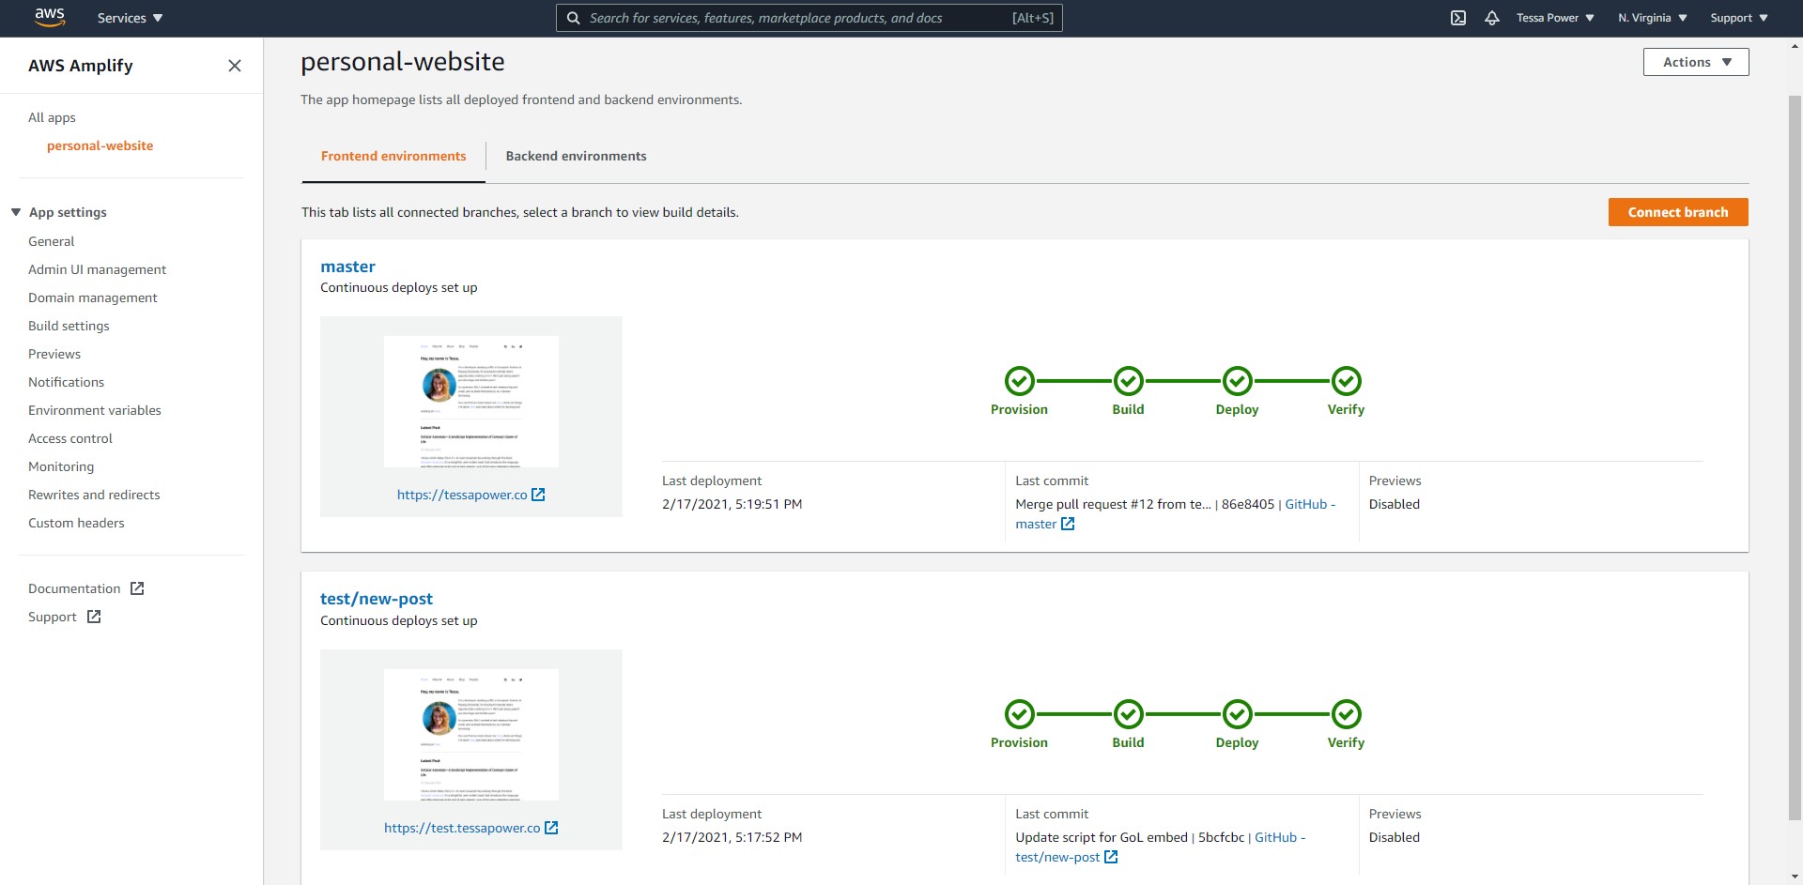Collapse the App settings section
Viewport: 1803px width, 885px height.
pos(16,212)
